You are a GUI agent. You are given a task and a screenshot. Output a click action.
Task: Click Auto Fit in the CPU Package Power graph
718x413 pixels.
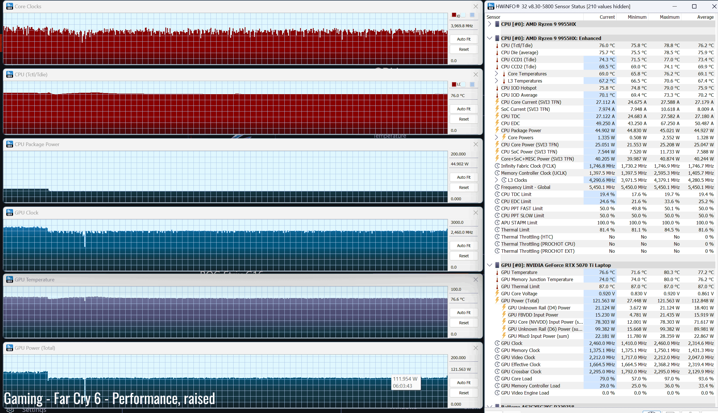pos(463,177)
